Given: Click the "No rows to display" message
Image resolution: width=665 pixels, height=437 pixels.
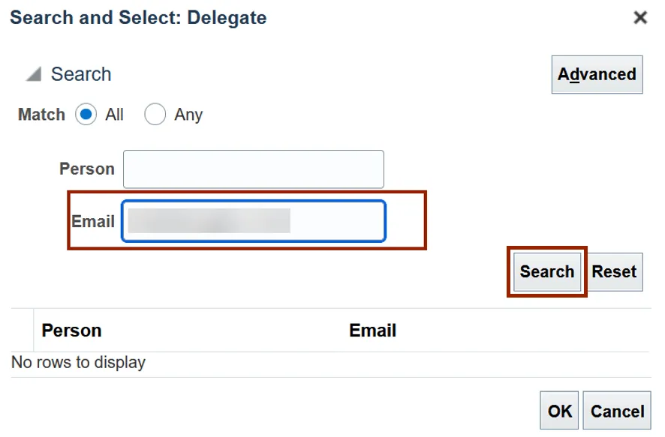Looking at the screenshot, I should pyautogui.click(x=78, y=363).
